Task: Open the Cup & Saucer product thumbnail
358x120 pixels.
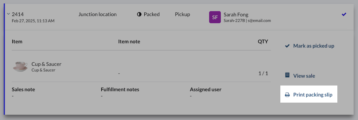Action: 20,66
